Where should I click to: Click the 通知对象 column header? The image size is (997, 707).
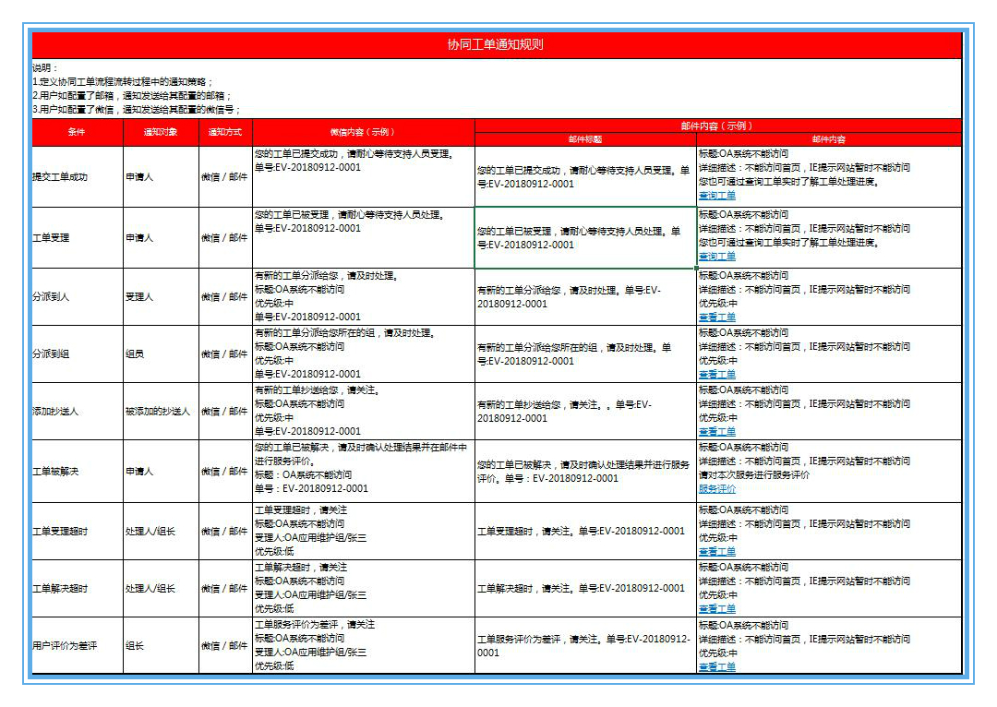pos(161,133)
